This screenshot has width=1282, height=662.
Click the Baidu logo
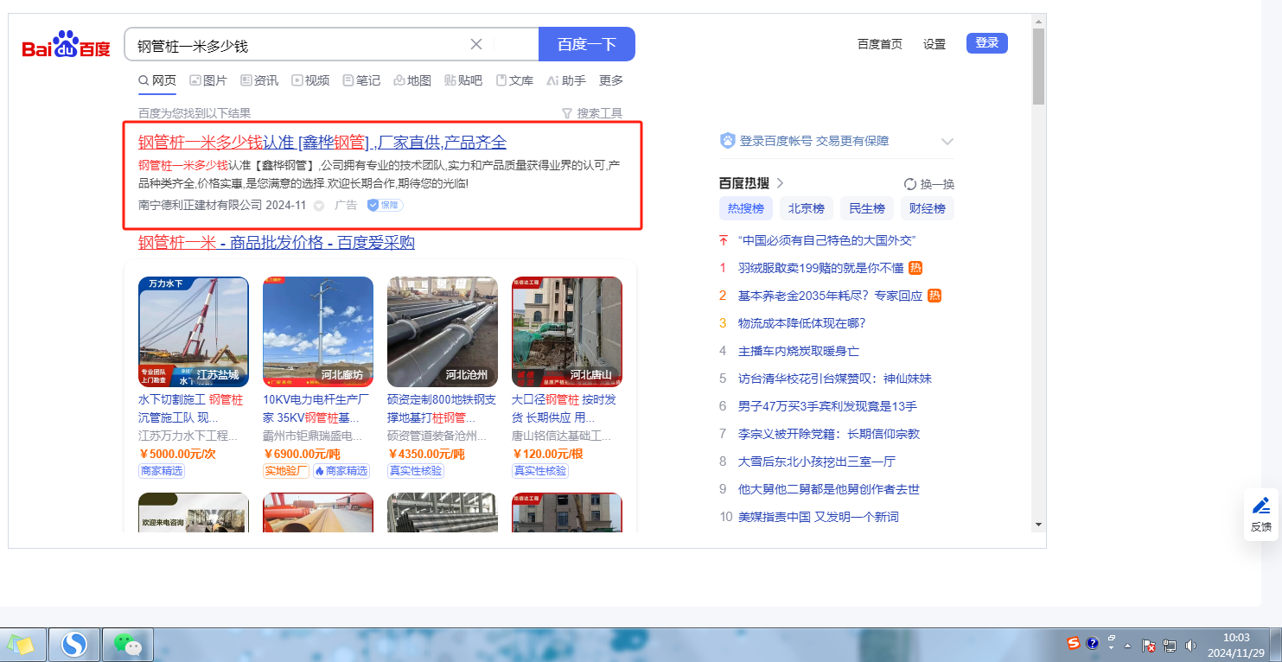[67, 44]
